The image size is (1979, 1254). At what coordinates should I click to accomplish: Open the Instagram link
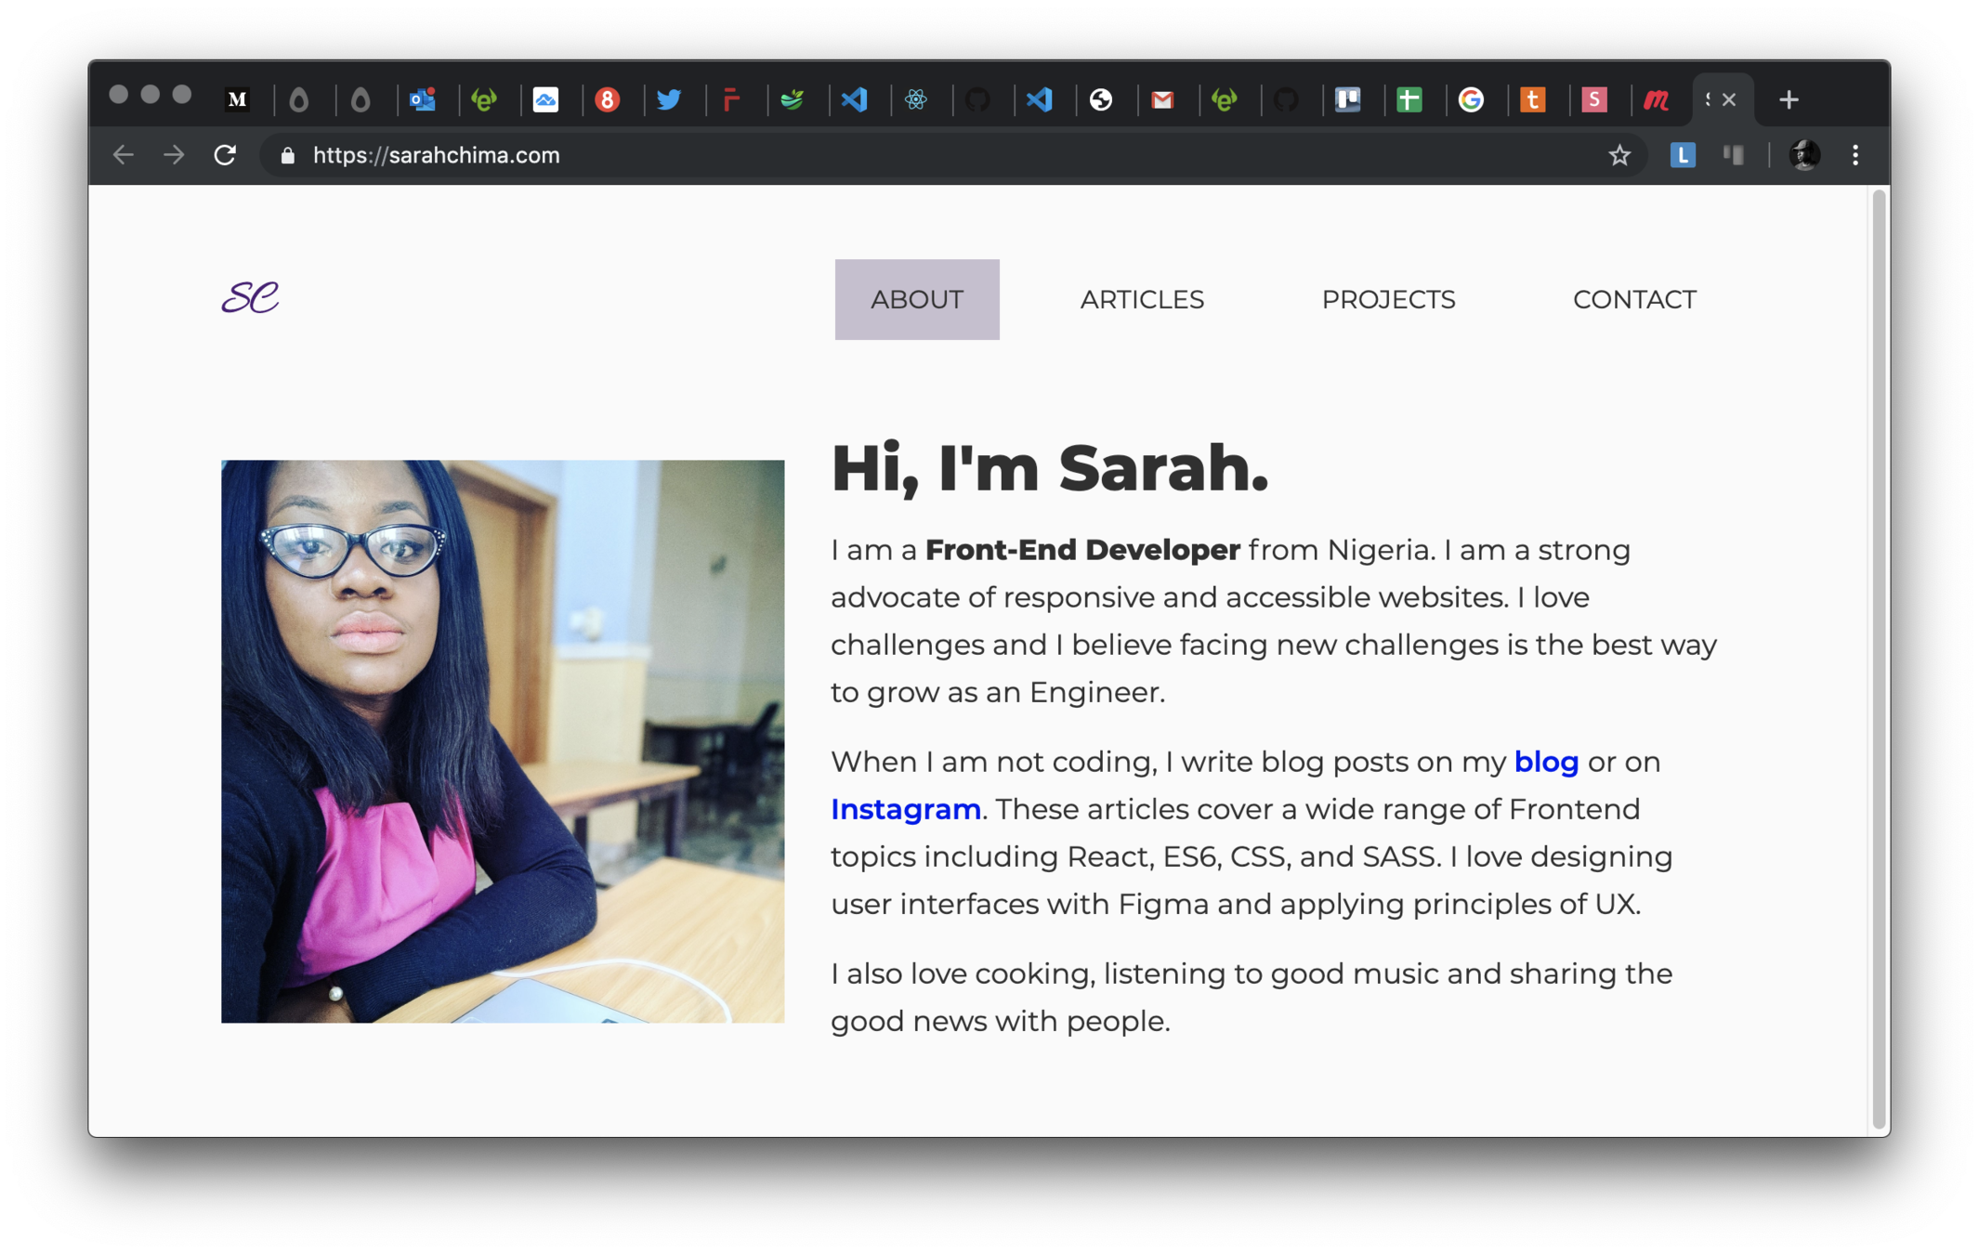coord(906,809)
